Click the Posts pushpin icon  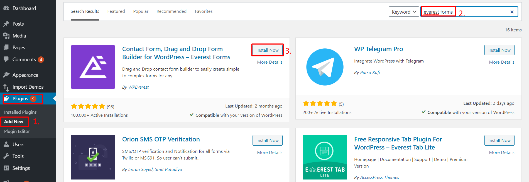pyautogui.click(x=6, y=24)
